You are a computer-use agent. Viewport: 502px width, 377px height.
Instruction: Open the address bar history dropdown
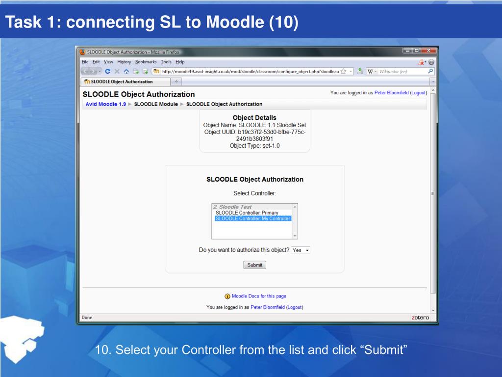pos(351,72)
